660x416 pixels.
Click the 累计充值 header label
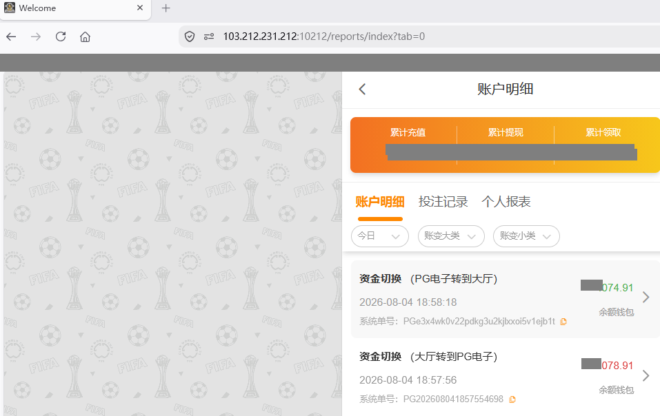(408, 133)
